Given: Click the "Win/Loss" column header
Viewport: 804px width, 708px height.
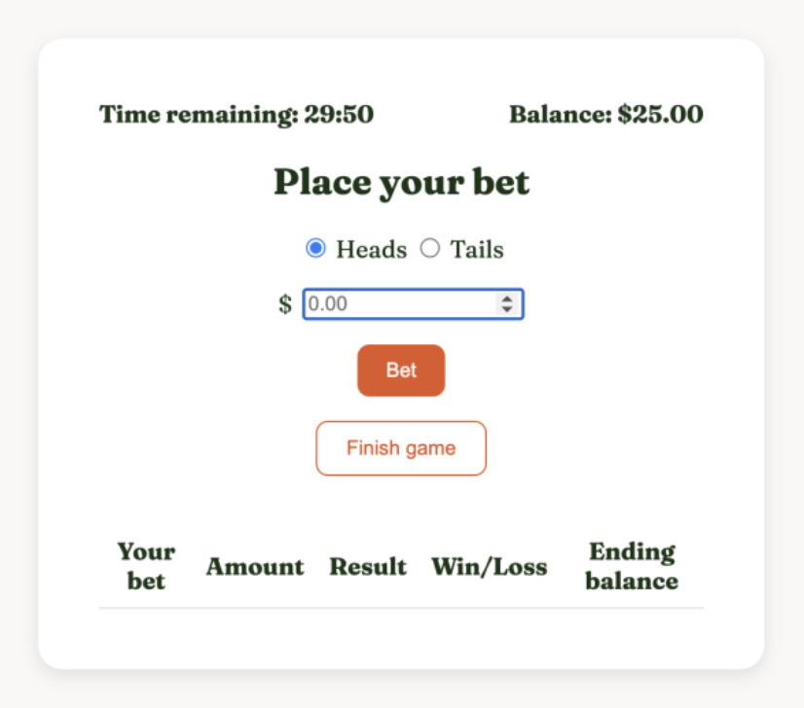Looking at the screenshot, I should tap(490, 567).
